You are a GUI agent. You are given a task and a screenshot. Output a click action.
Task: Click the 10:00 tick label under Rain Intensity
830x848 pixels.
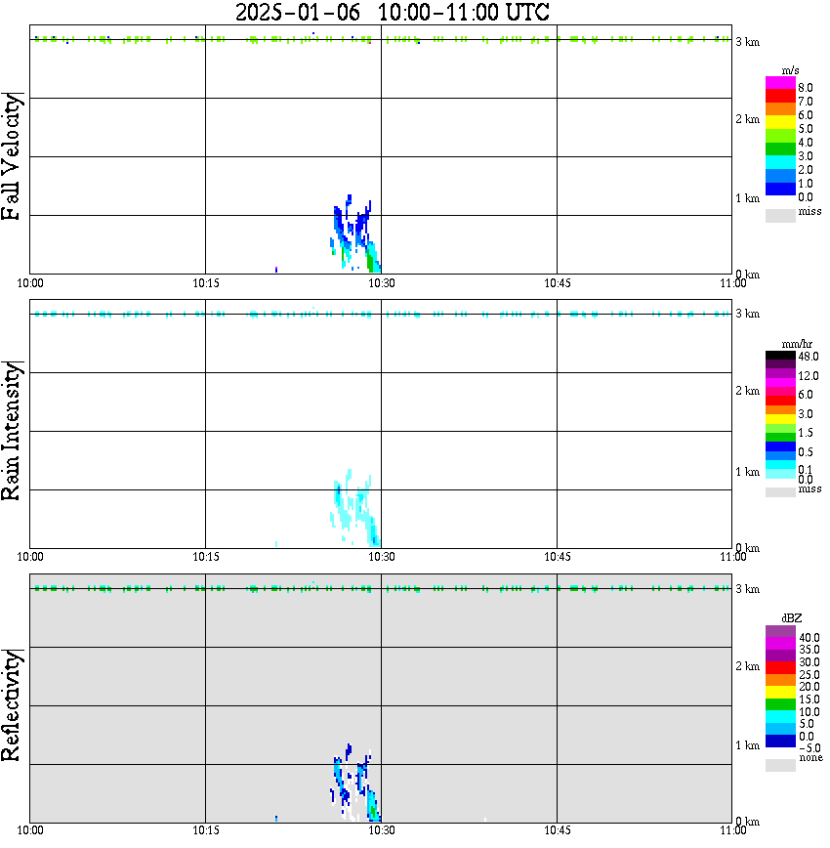pyautogui.click(x=30, y=557)
